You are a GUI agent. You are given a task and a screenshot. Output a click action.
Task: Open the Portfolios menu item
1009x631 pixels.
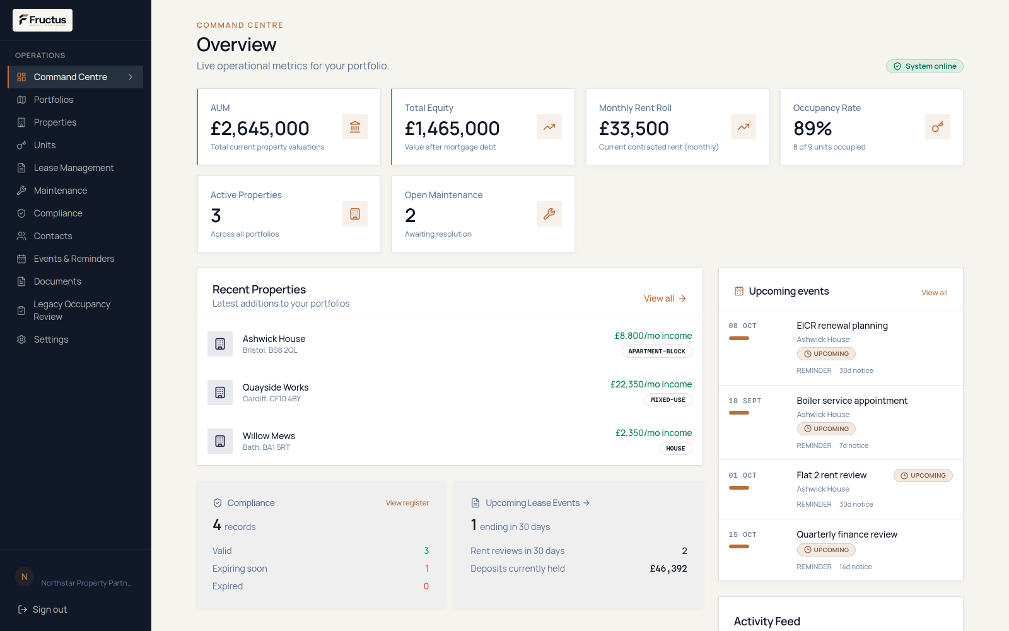coord(76,100)
